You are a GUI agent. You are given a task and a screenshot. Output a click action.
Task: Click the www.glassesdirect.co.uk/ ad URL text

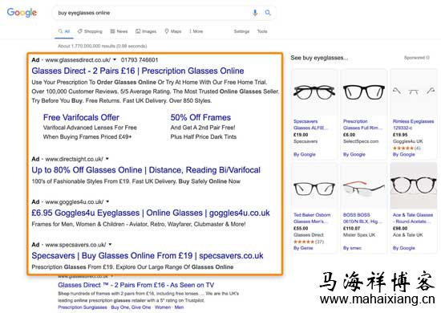pyautogui.click(x=78, y=59)
